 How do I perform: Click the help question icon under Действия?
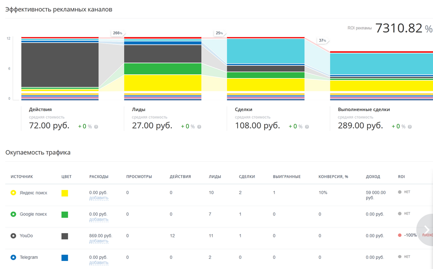(x=96, y=127)
